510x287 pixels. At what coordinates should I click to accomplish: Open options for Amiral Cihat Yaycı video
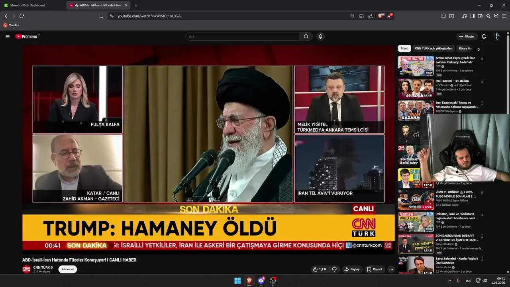482,58
